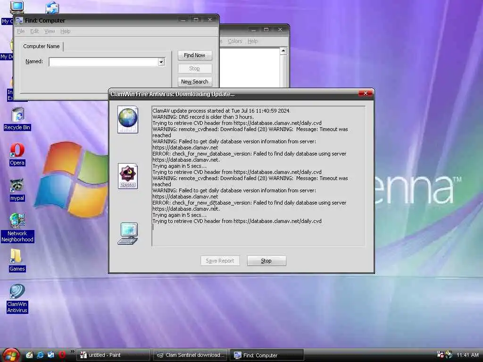
Task: Select the Computer Name tab
Action: (42, 46)
